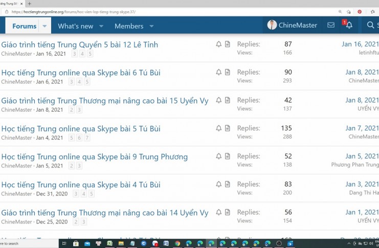Expand the Forums dropdown arrow
Screen dimensions: 379x248
44,26
